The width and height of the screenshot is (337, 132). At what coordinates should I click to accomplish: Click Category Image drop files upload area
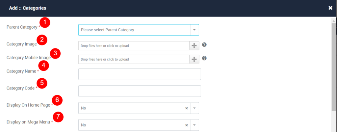(x=134, y=46)
